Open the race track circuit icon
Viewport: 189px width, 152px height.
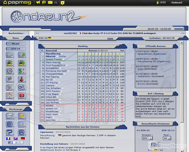[x=22, y=88]
